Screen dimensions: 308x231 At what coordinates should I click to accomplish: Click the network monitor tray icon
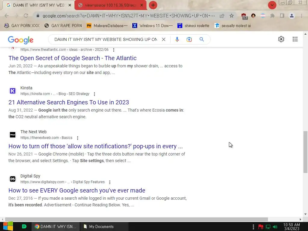[x=268, y=227]
